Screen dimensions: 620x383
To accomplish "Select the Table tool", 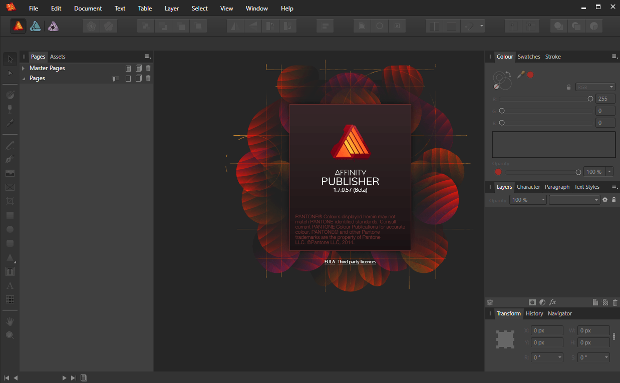I will (x=10, y=299).
